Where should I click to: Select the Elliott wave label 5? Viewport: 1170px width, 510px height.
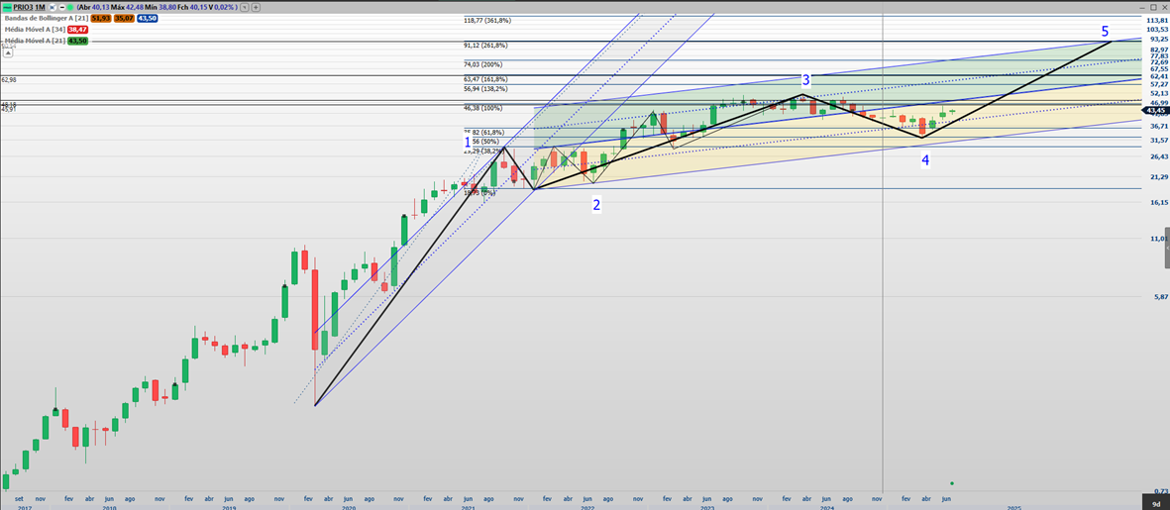point(1105,32)
